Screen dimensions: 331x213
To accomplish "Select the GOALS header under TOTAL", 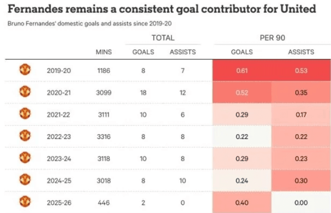I will 143,52.
